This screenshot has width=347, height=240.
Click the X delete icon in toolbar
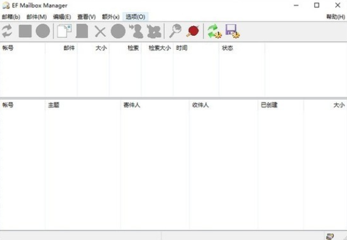click(x=100, y=32)
